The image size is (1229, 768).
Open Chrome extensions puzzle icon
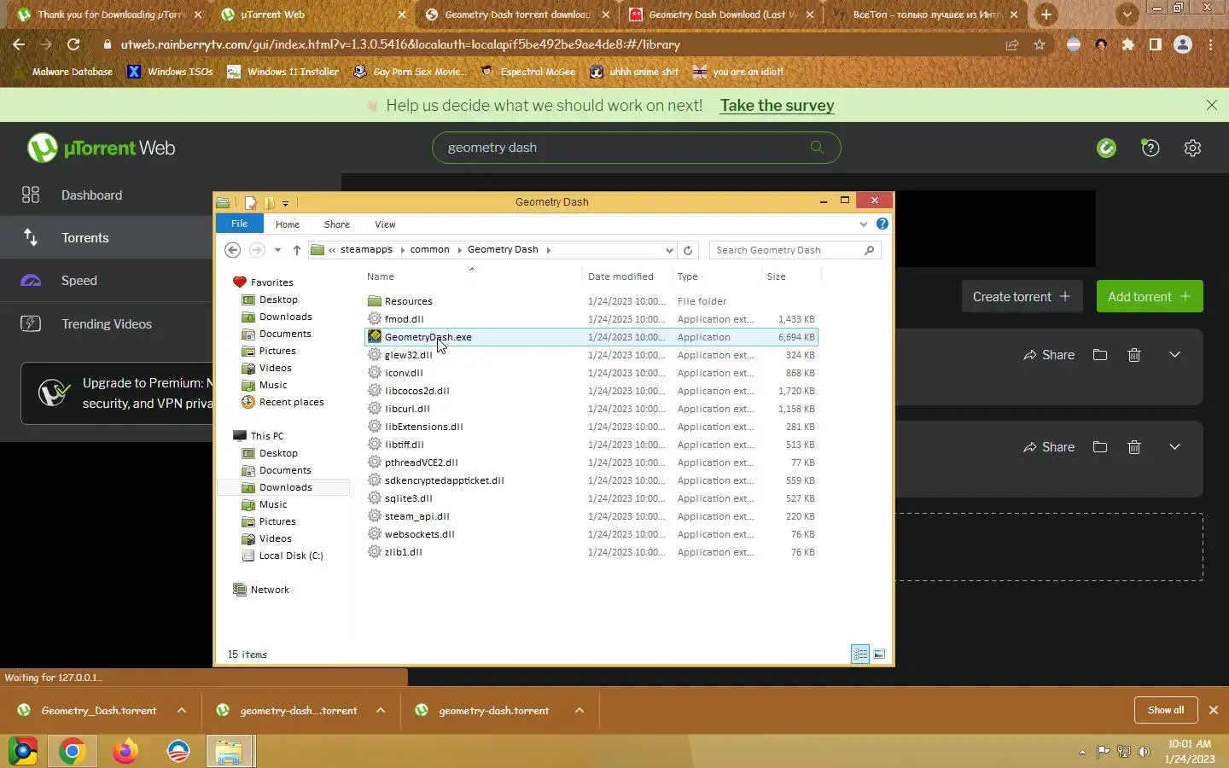click(x=1128, y=44)
